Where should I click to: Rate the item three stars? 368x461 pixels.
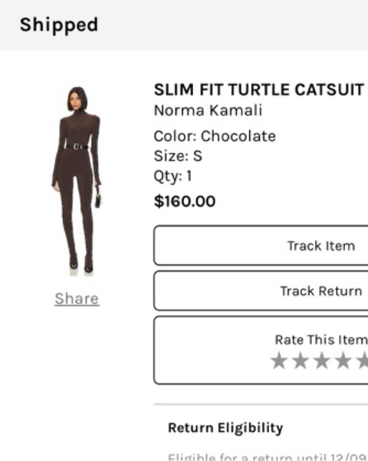(x=321, y=361)
